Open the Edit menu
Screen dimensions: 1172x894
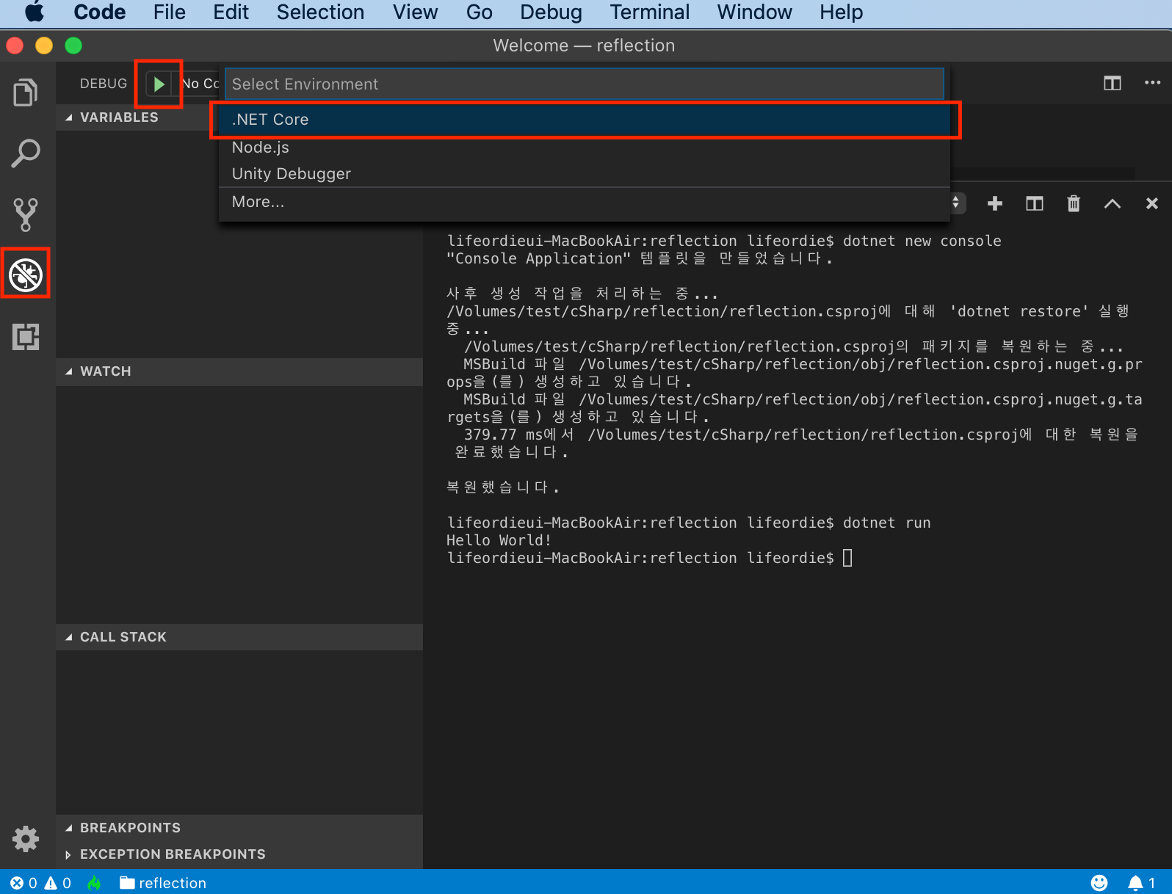tap(231, 12)
